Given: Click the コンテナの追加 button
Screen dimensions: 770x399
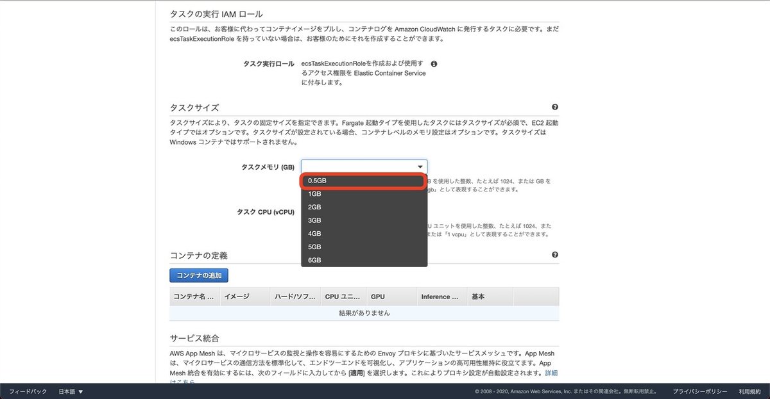Looking at the screenshot, I should click(199, 275).
